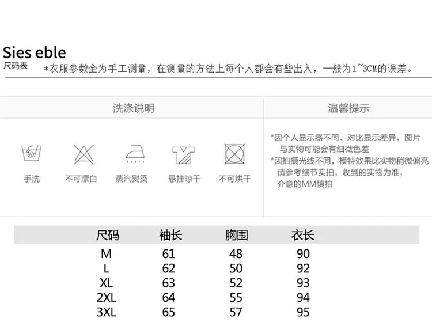
Task: Click the 尺码表 label under the title
Action: coord(16,66)
